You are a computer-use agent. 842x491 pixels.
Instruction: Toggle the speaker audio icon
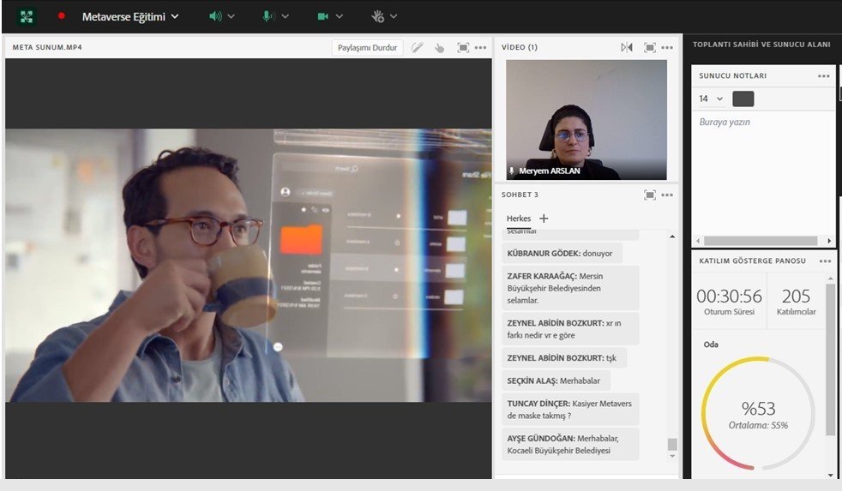(215, 16)
